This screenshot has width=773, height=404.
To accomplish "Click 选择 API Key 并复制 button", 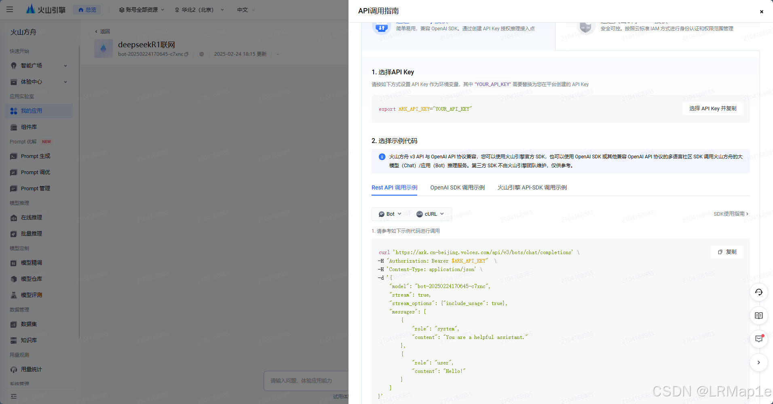I will tap(713, 108).
